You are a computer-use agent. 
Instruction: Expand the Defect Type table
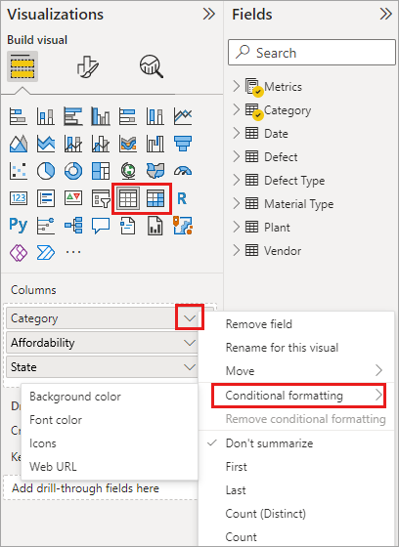point(237,181)
